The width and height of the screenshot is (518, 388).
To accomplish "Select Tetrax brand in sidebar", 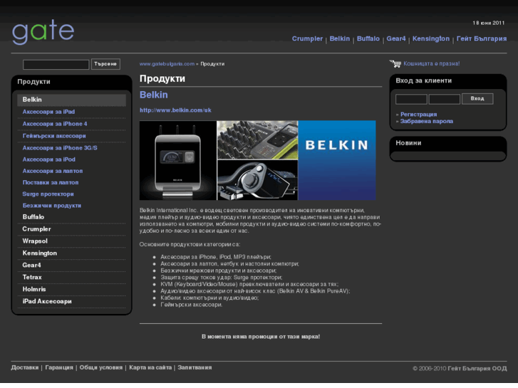I will [32, 277].
